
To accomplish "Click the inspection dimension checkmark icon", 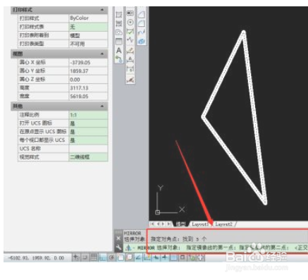I will click(x=130, y=31).
